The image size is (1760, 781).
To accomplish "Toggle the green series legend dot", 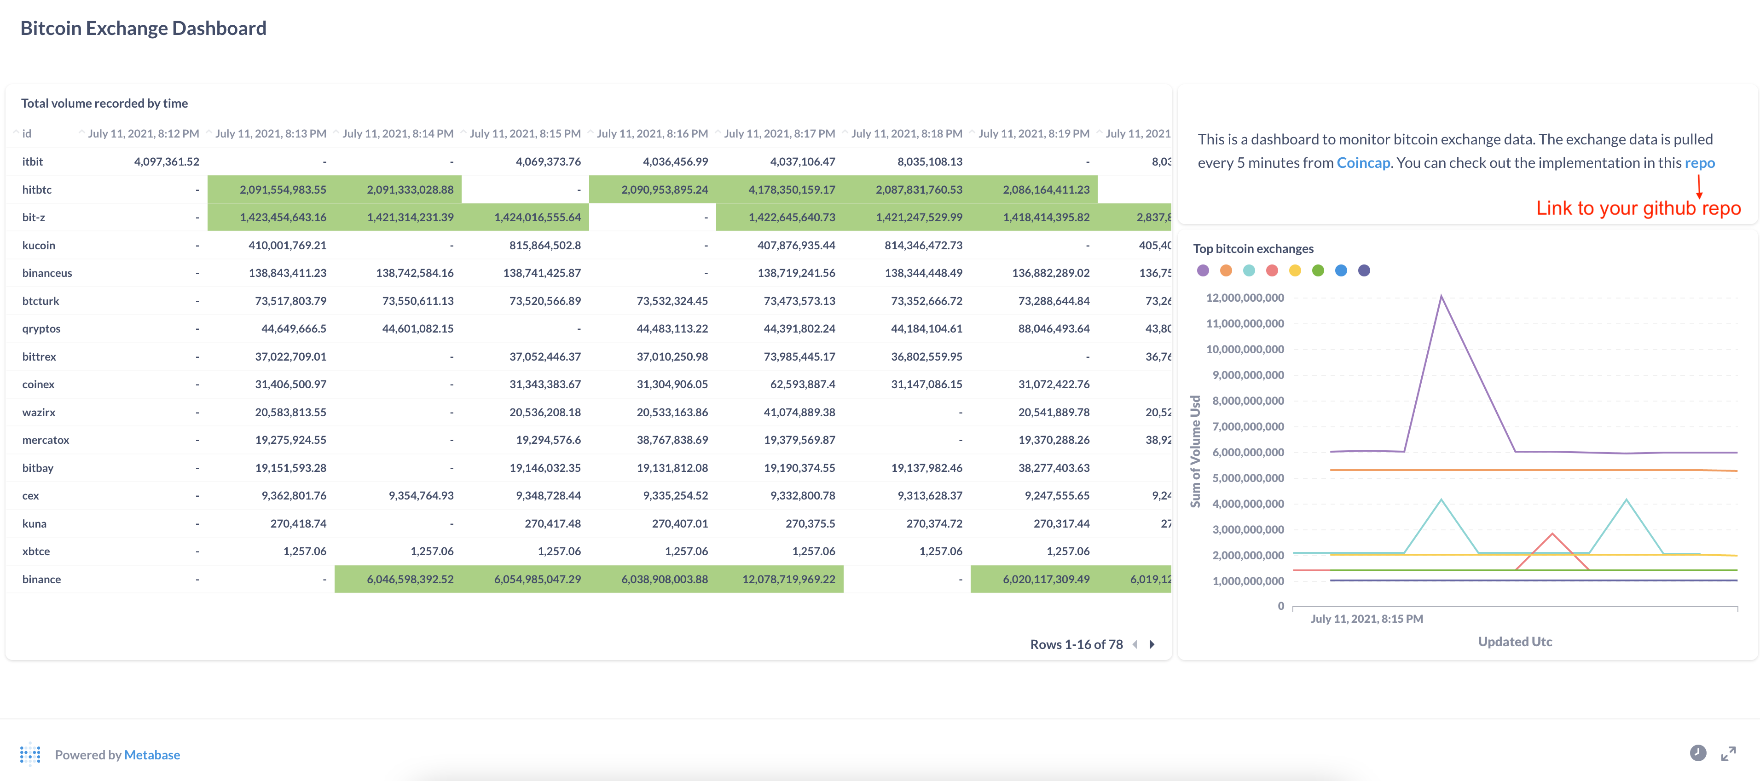I will coord(1318,271).
